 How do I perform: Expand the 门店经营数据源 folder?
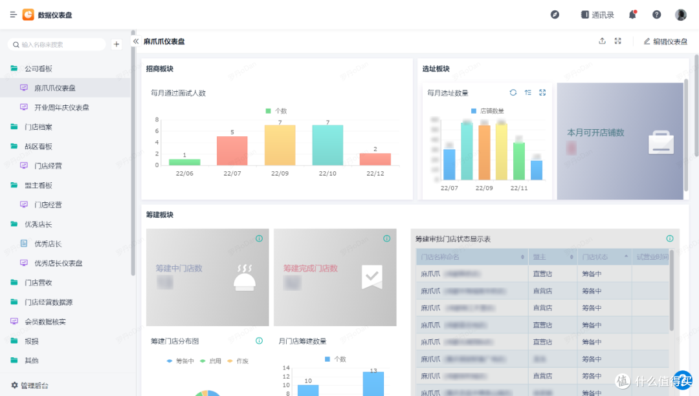click(x=65, y=302)
